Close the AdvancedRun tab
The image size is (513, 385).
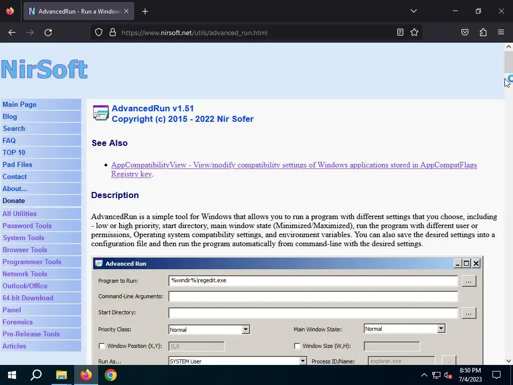click(126, 11)
